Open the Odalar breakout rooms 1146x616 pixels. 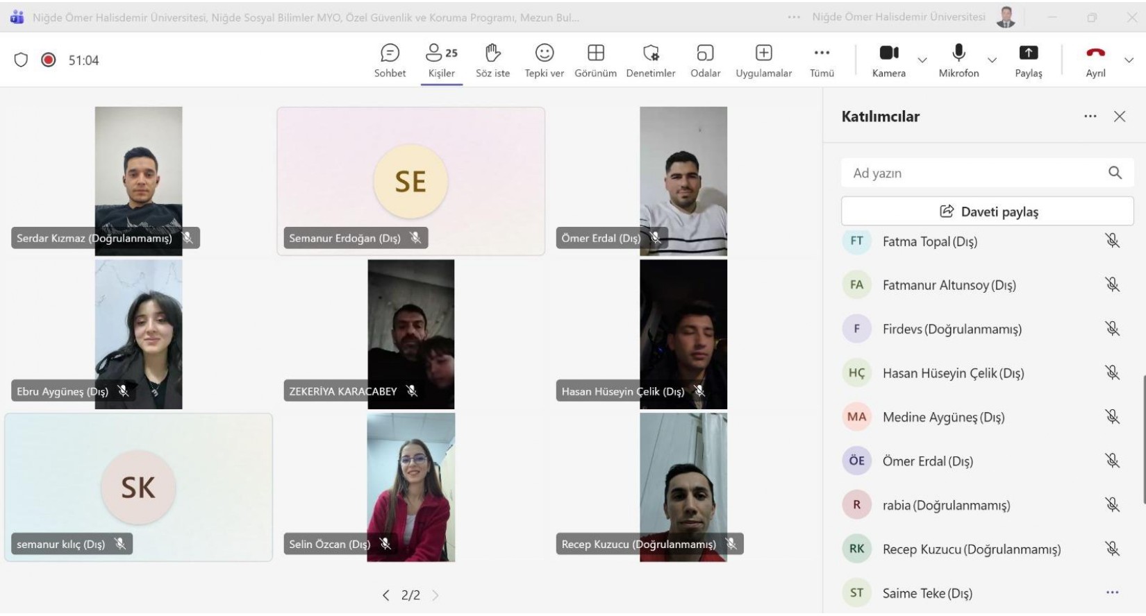705,60
